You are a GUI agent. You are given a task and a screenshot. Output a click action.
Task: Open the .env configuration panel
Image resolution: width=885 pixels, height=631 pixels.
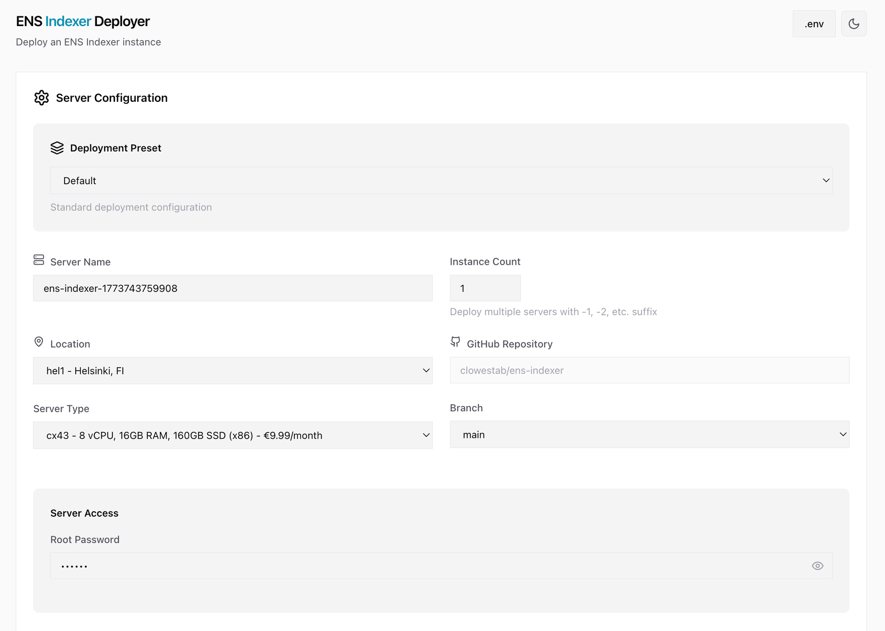tap(814, 23)
